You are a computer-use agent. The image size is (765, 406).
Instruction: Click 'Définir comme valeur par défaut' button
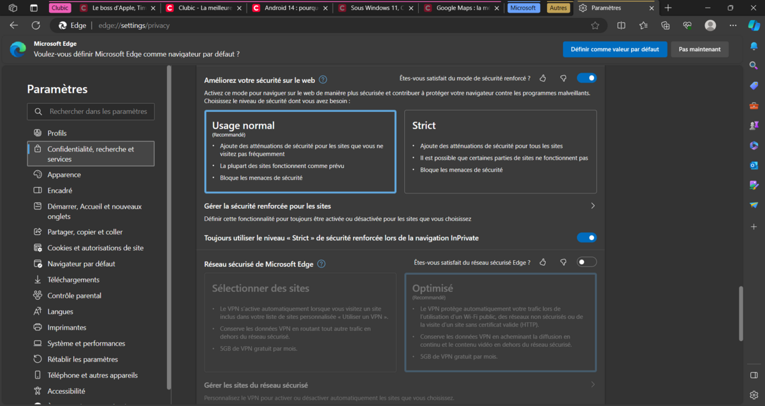pyautogui.click(x=615, y=49)
